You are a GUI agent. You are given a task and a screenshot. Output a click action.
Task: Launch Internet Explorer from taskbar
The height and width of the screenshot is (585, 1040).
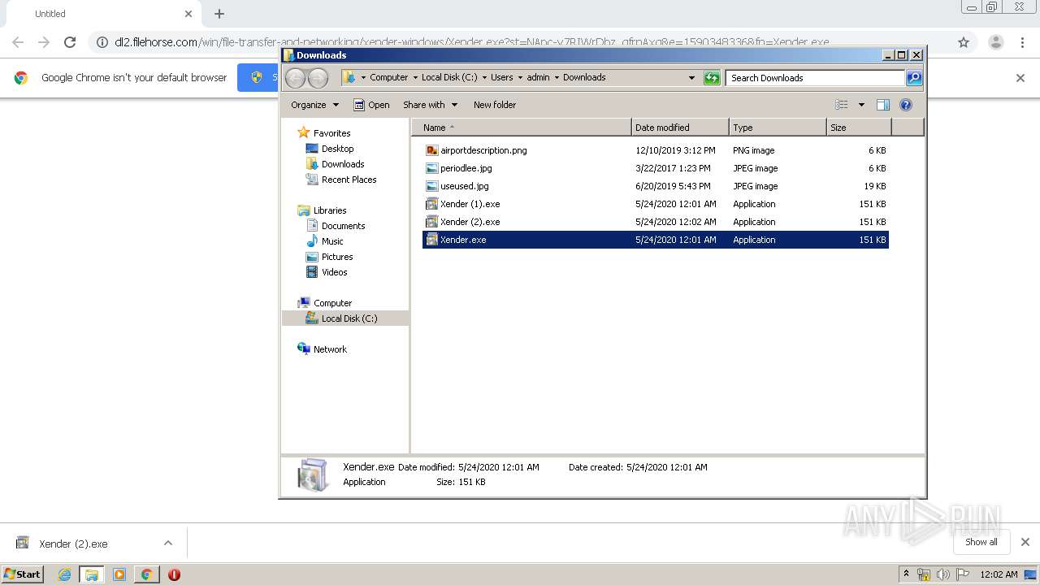coord(64,574)
